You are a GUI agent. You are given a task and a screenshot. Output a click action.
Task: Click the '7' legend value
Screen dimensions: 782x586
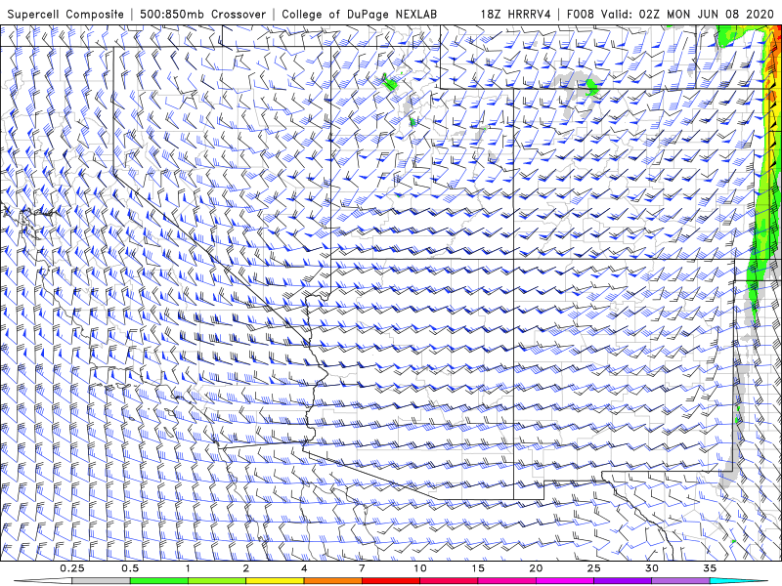(362, 568)
